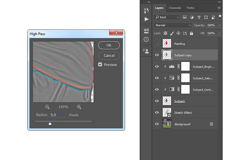Toggle the layer filtering on/off switch
Viewport: 250px width, 160px height.
(220, 17)
